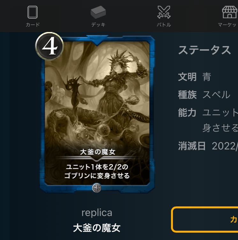Open the マーケット shop icon
This screenshot has height=240, width=238.
tap(230, 12)
